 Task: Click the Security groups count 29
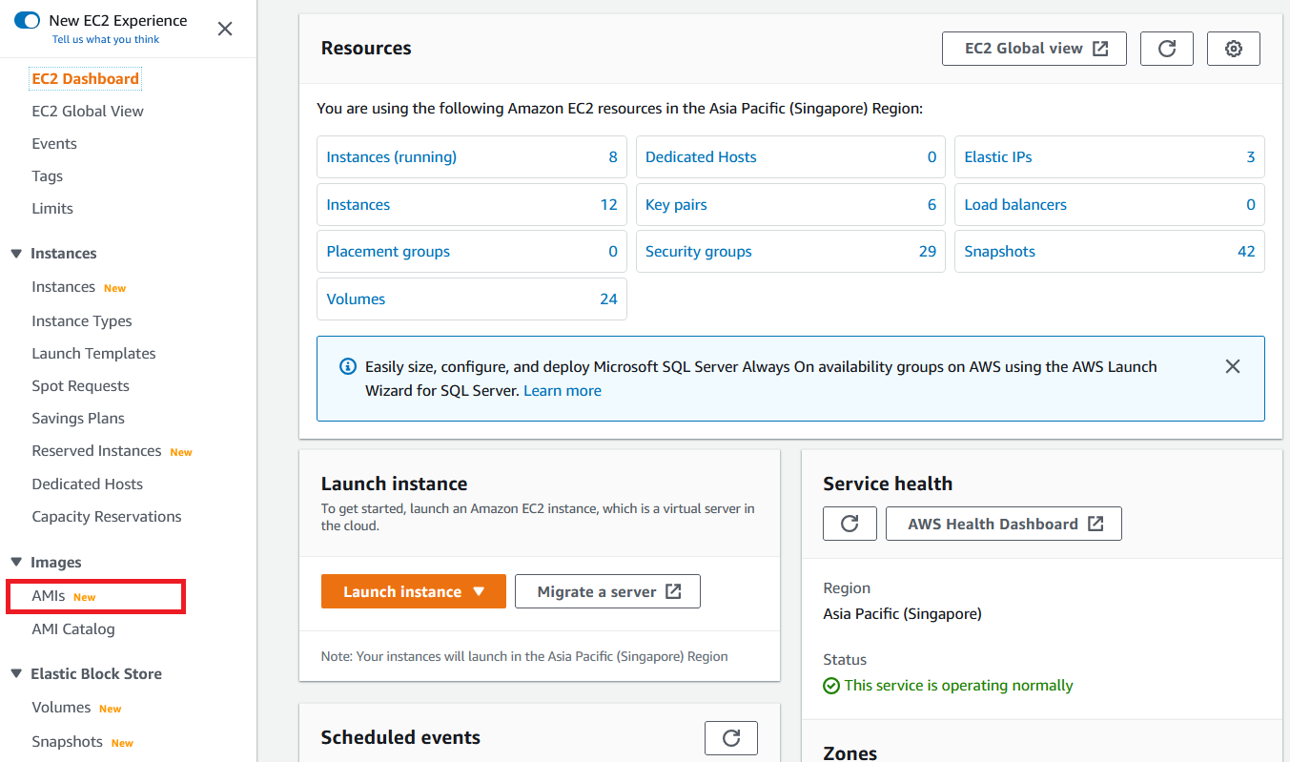928,252
